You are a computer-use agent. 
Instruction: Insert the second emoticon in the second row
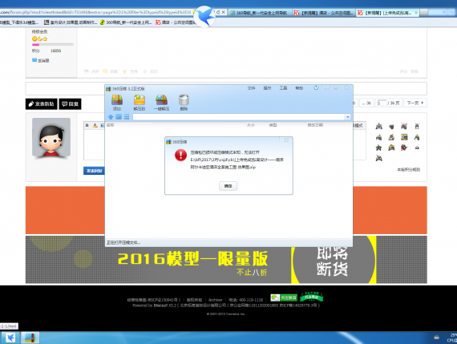point(391,137)
